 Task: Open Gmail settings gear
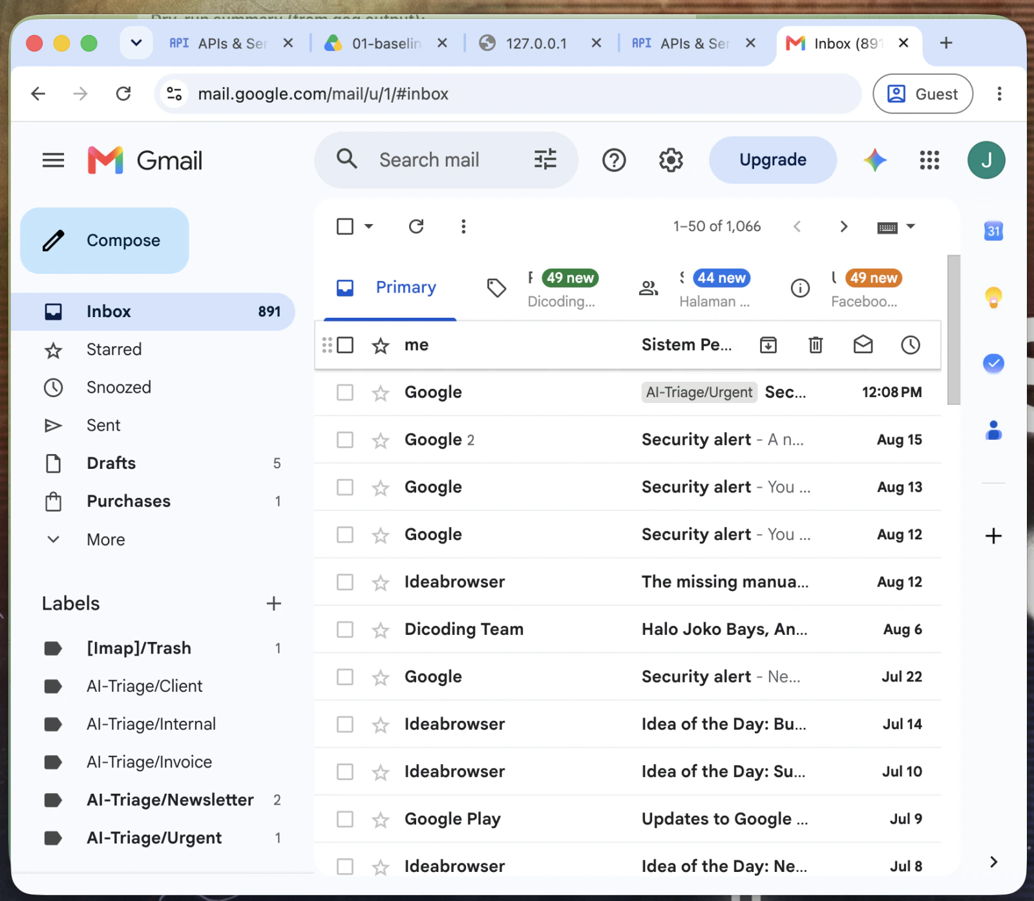[x=671, y=160]
